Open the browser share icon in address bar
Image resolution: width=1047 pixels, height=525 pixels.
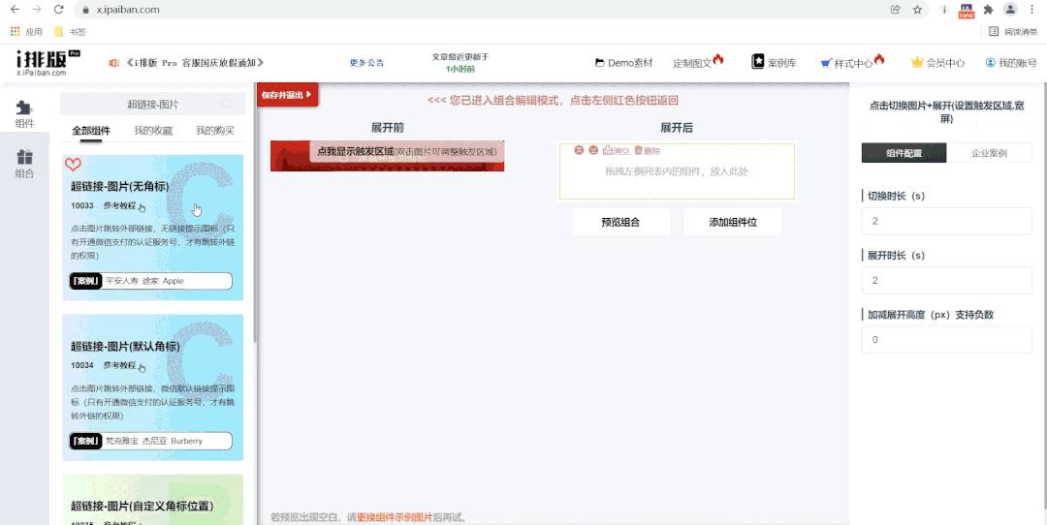tap(896, 10)
